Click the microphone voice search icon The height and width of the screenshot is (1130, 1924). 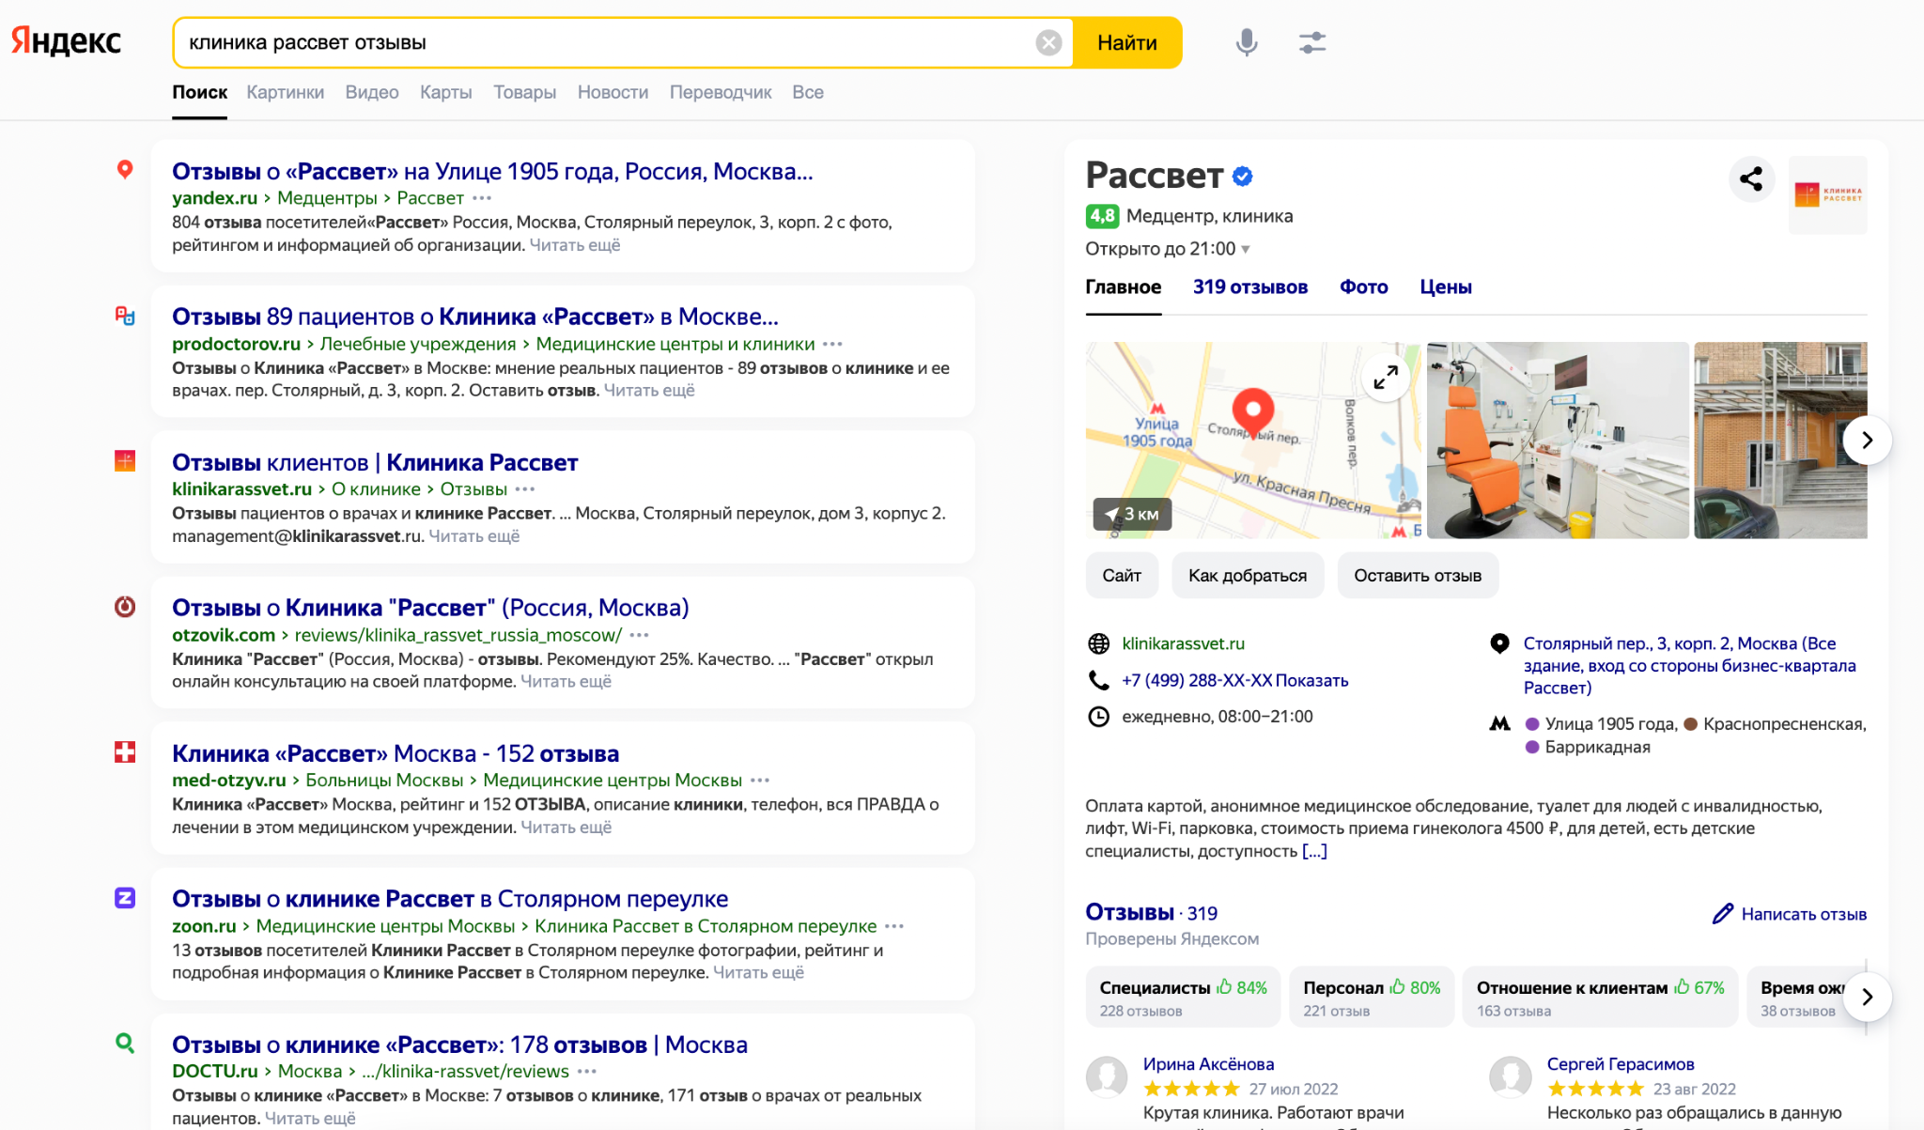tap(1246, 42)
